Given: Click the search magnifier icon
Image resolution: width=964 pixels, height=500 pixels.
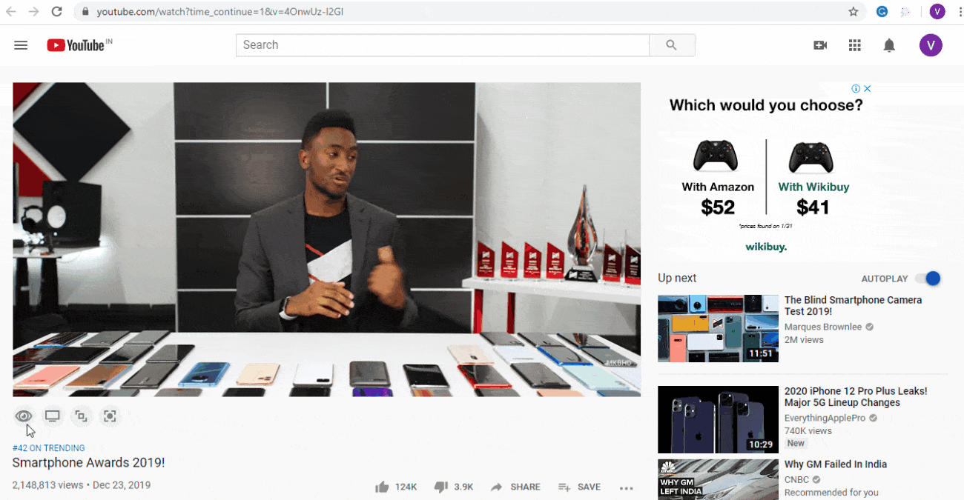Looking at the screenshot, I should (671, 45).
